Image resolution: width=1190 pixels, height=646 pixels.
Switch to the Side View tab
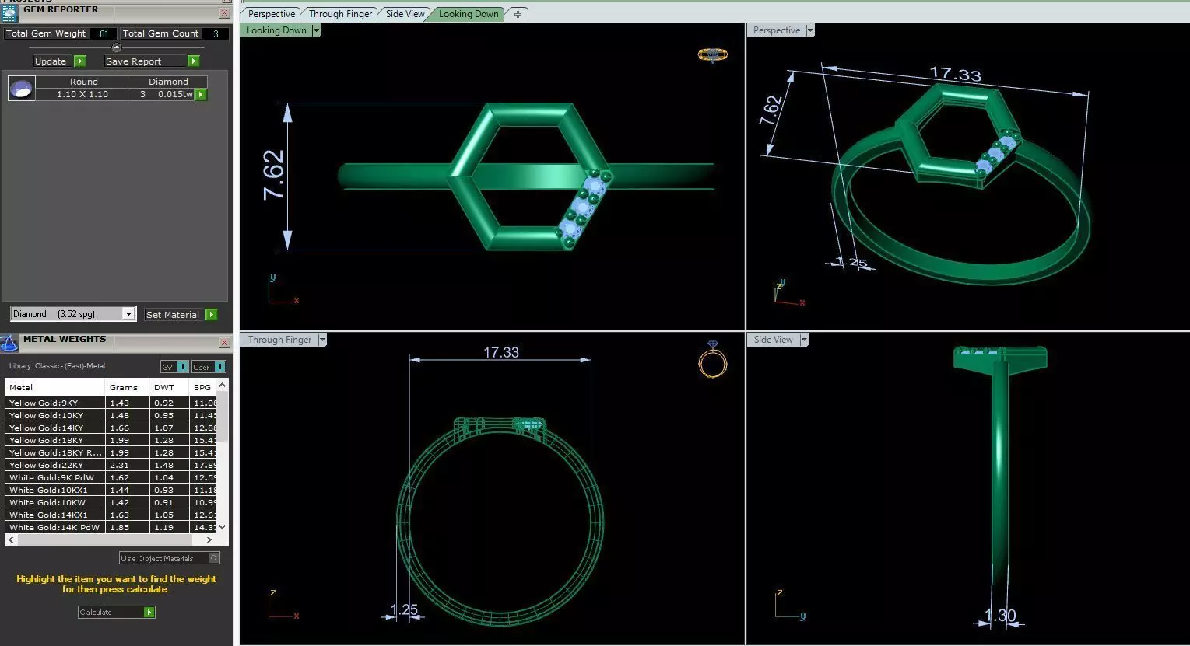(405, 14)
